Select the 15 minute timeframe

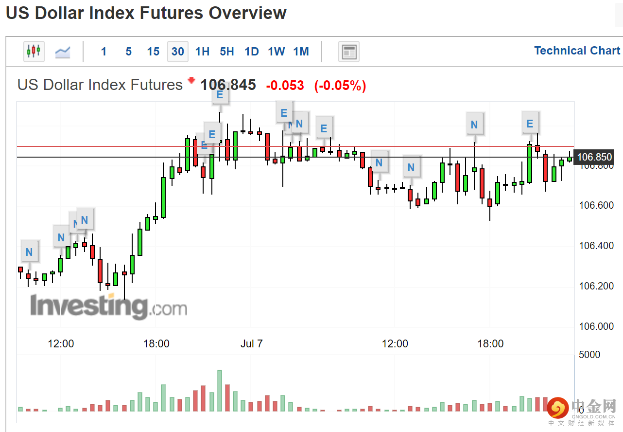pos(153,52)
